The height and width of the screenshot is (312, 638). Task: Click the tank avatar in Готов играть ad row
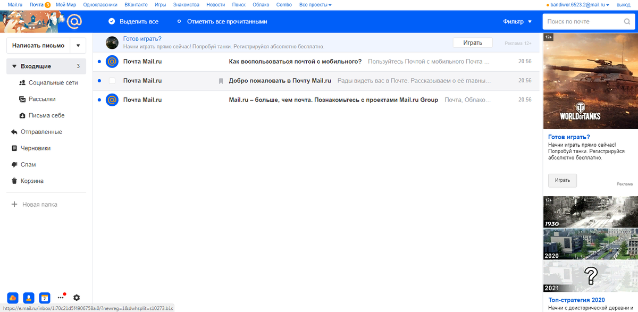click(112, 43)
